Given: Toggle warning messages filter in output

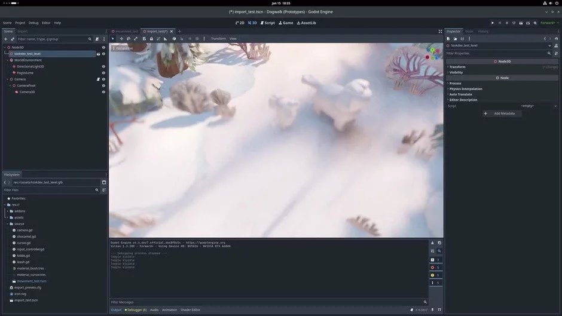Looking at the screenshot, I should (435, 275).
